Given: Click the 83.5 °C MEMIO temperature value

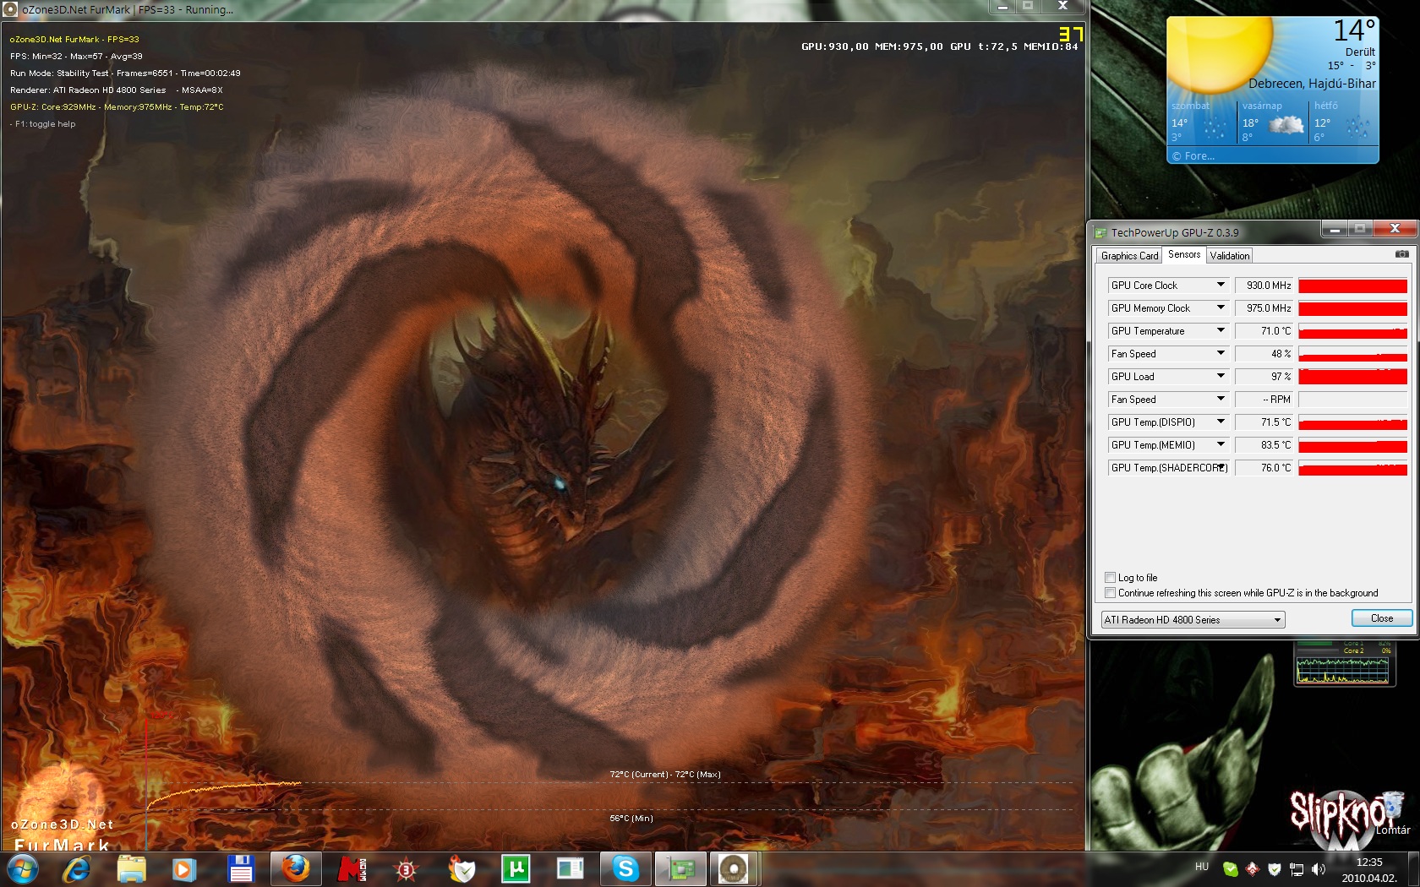Looking at the screenshot, I should [x=1264, y=445].
